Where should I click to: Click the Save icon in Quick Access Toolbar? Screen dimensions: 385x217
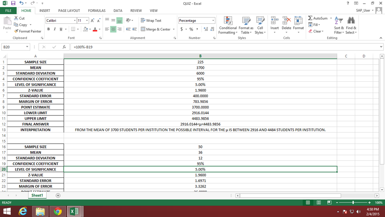point(13,4)
